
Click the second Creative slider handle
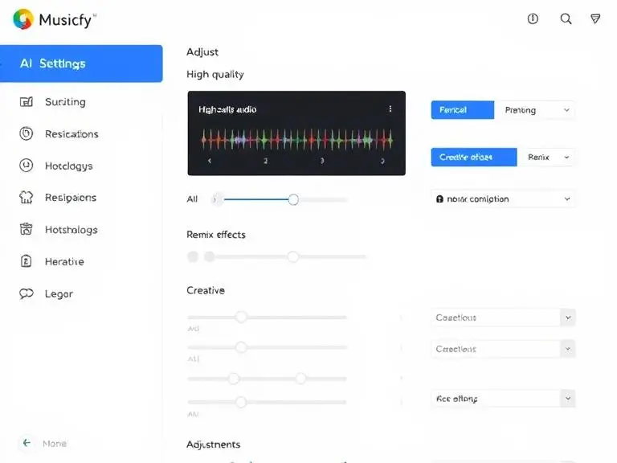click(241, 347)
